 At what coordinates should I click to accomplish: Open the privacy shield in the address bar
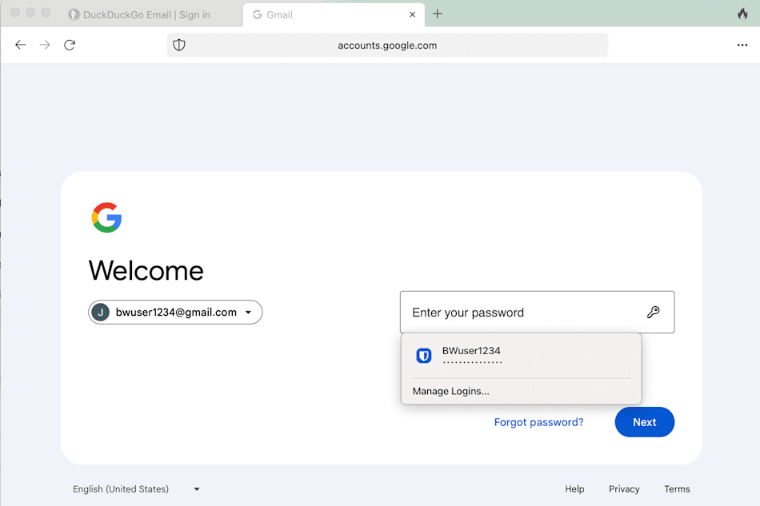[179, 45]
